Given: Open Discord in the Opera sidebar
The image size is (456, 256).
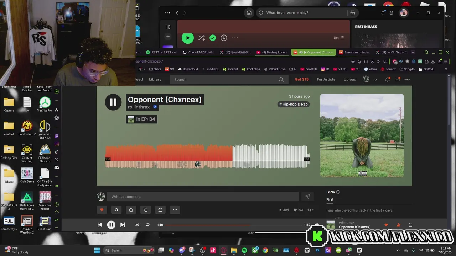Looking at the screenshot, I should pos(56,167).
